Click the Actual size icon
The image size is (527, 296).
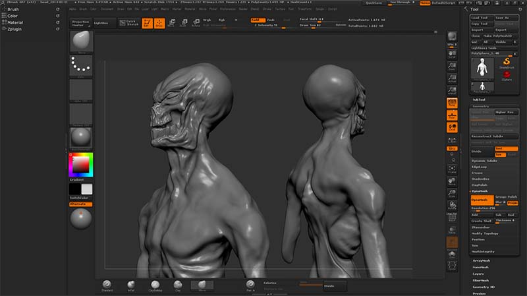452,78
